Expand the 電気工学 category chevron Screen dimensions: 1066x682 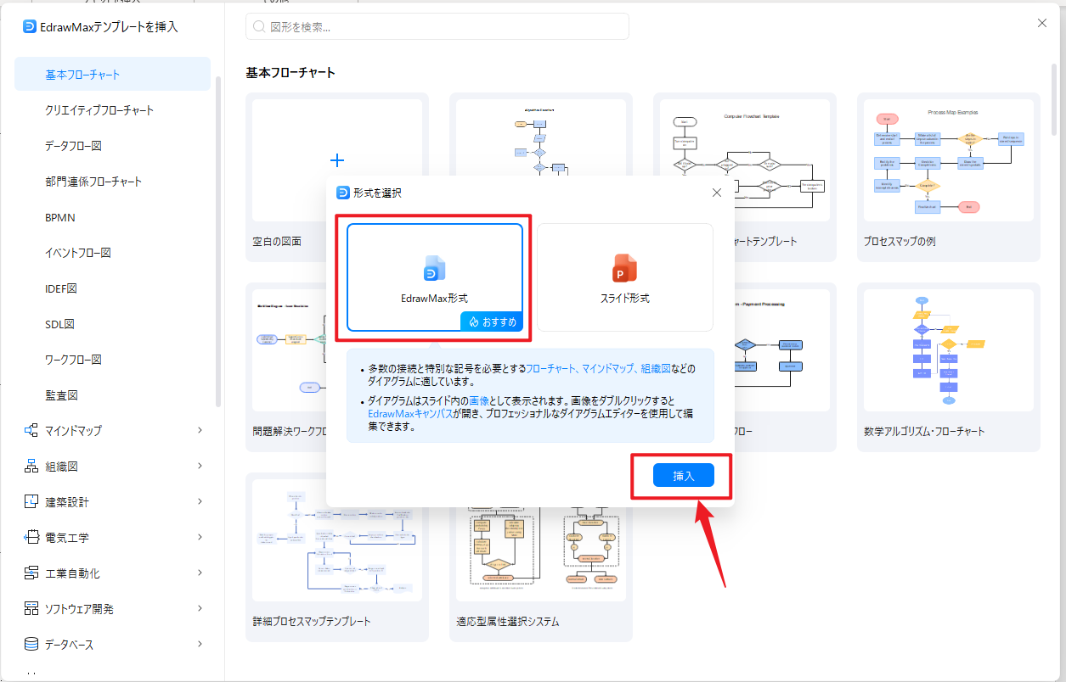(200, 537)
